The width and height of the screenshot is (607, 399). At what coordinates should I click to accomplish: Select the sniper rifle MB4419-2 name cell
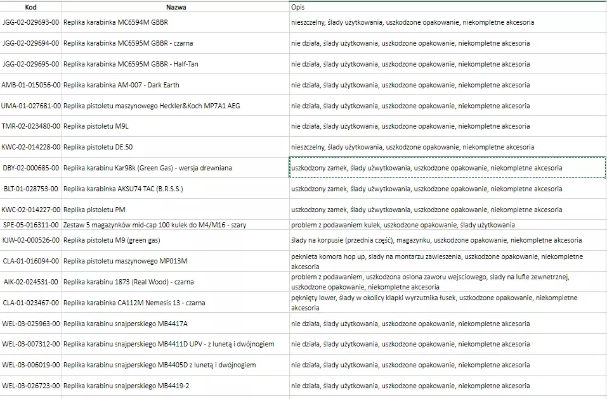point(175,386)
